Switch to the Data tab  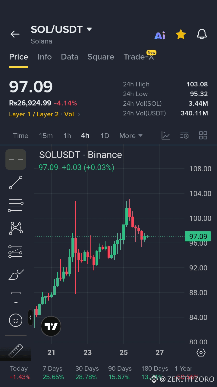click(70, 57)
